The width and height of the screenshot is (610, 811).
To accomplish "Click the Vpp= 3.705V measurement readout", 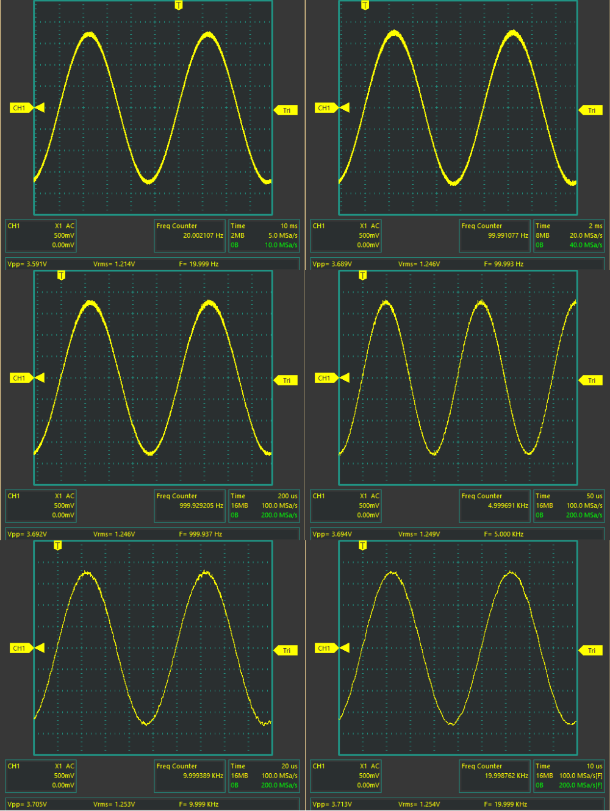I will (x=27, y=804).
